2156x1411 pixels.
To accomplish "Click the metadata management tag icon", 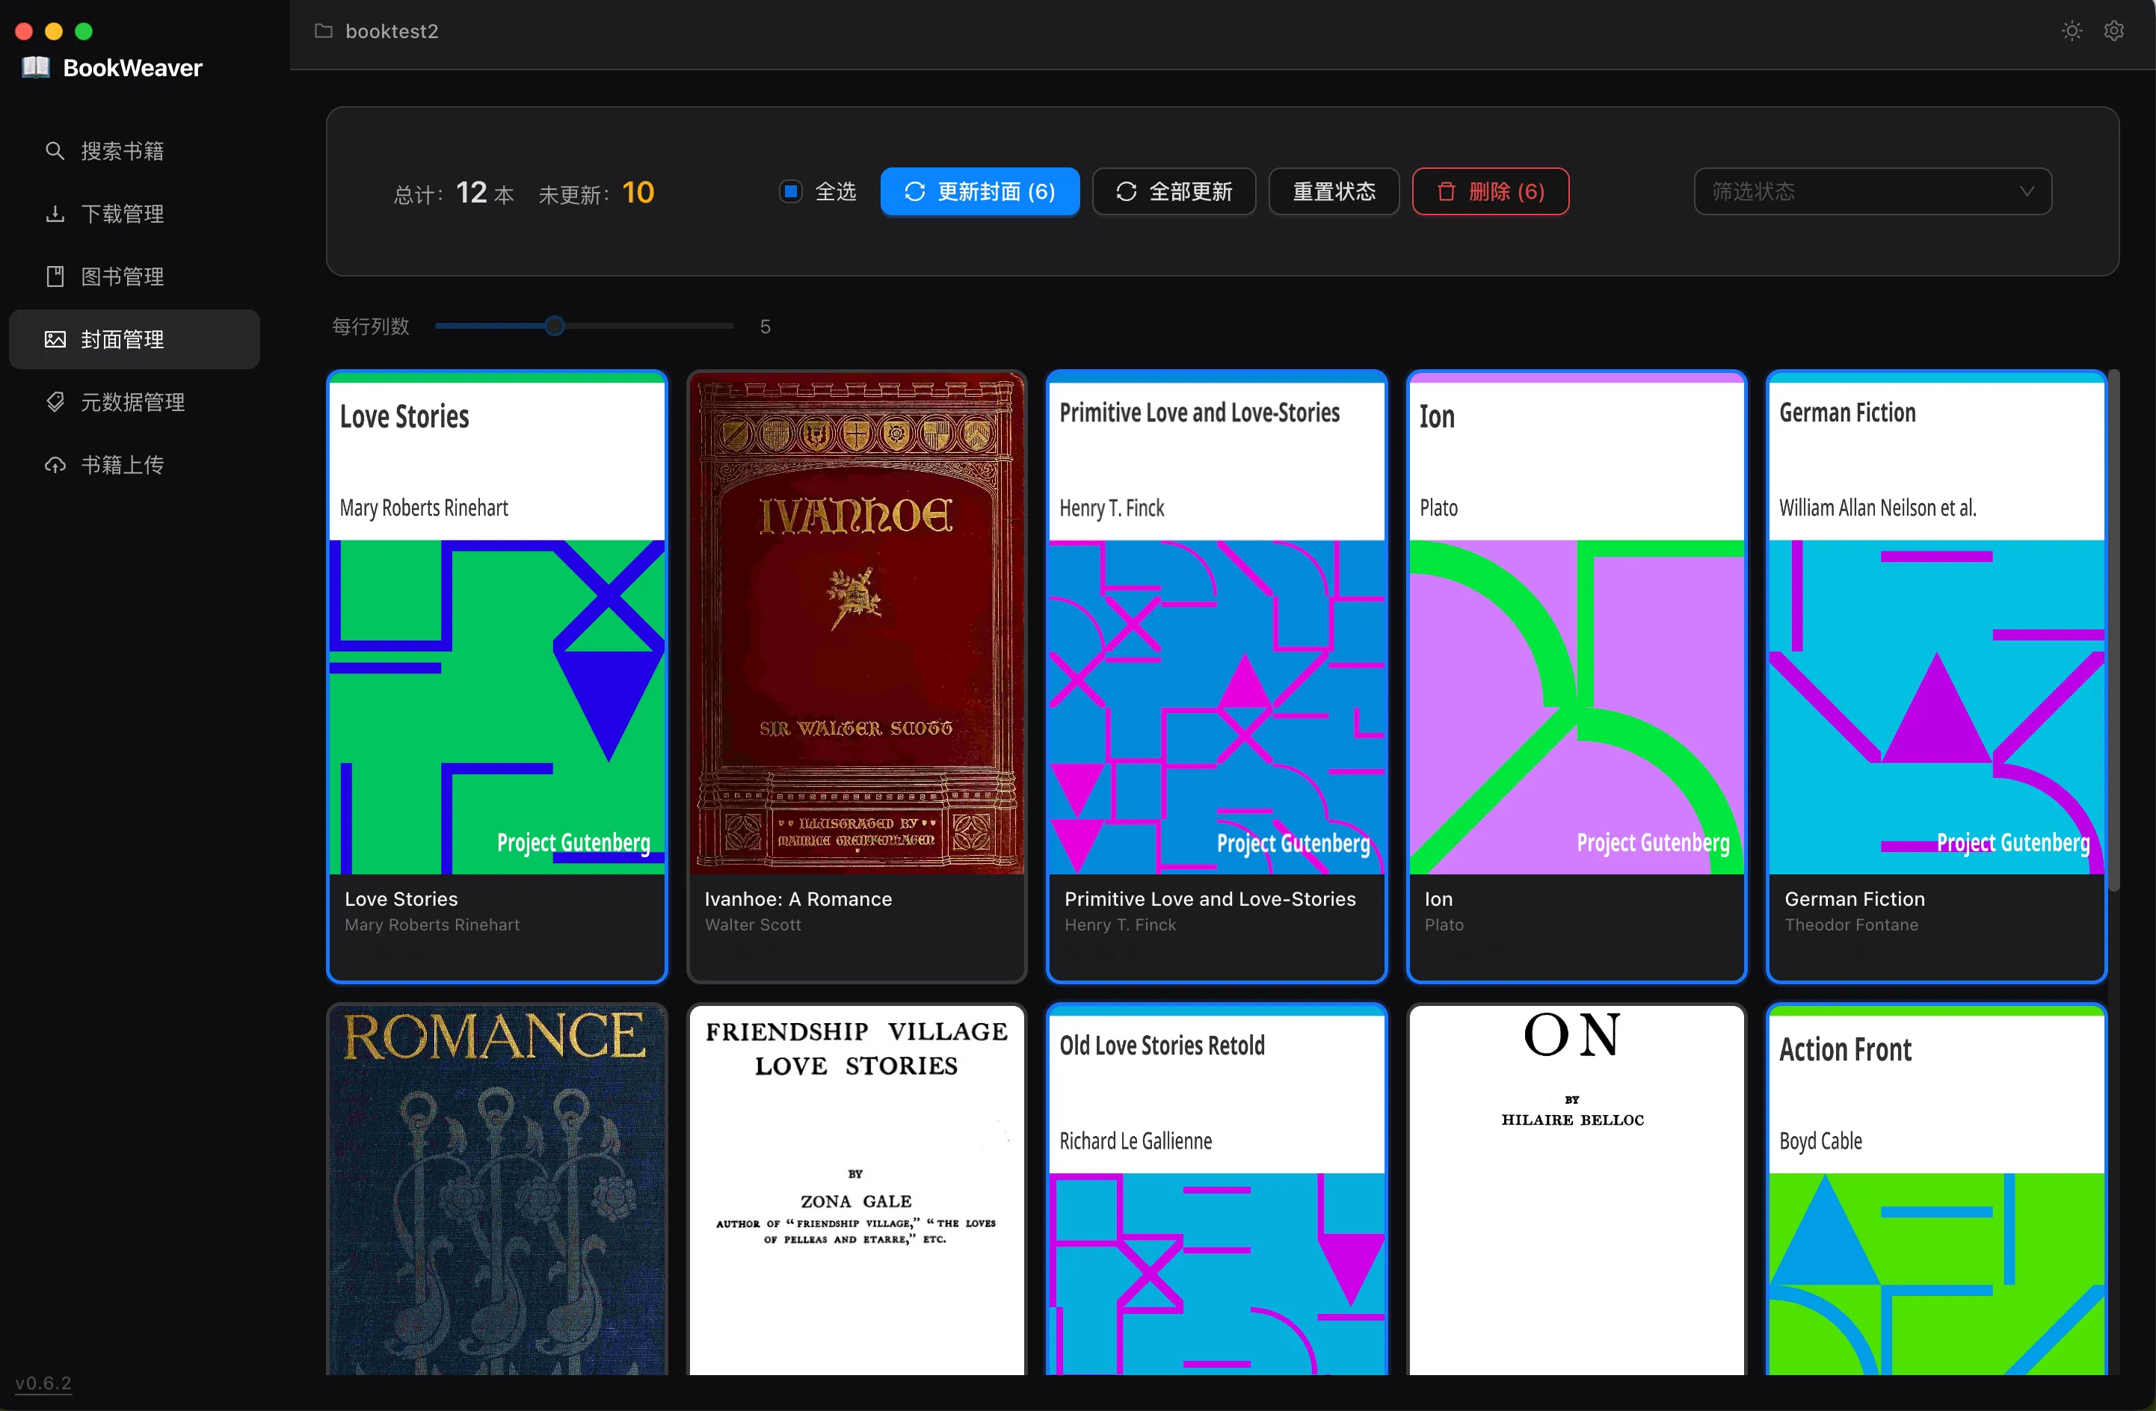I will coord(55,401).
